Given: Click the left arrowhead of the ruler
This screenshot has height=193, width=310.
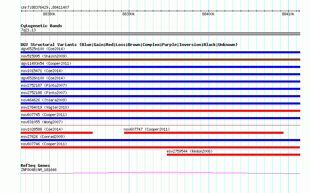Looking at the screenshot, I should (x=22, y=11).
